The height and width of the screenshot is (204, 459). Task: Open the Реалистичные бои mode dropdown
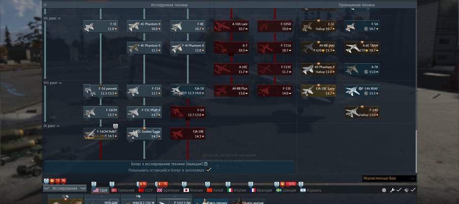pos(389,178)
